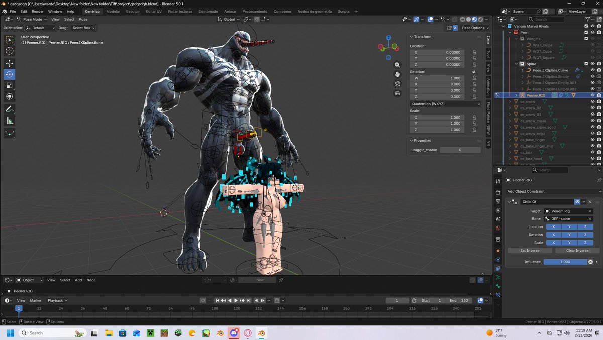Activate the Rotate tool

coord(10,74)
